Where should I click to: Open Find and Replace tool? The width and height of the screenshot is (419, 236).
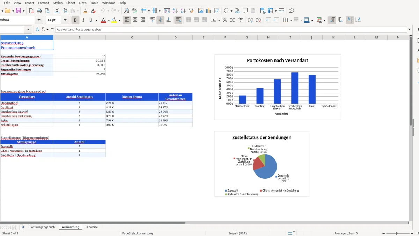pyautogui.click(x=126, y=11)
